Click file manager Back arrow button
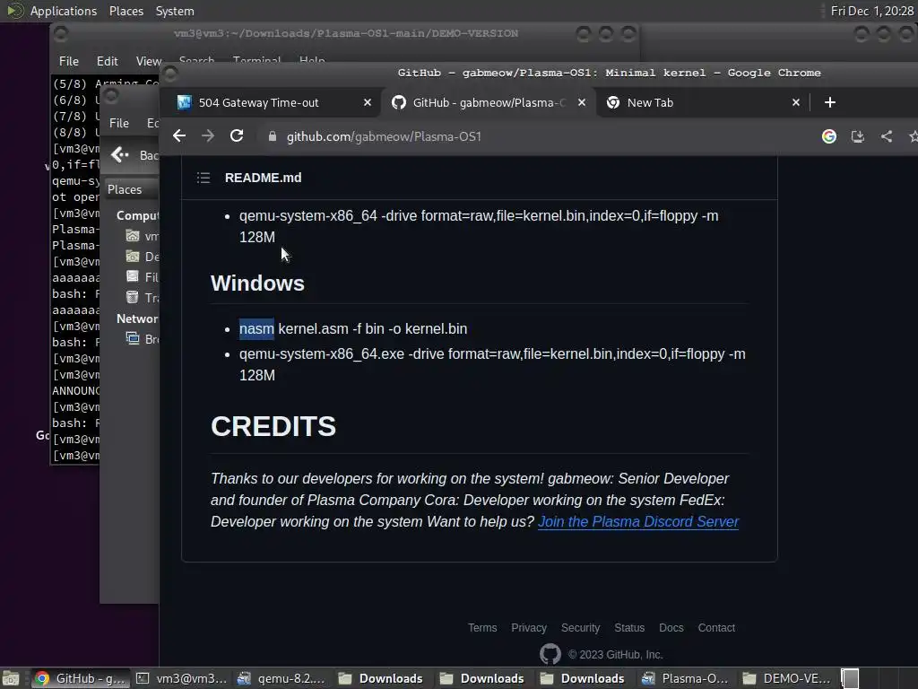 (x=120, y=154)
